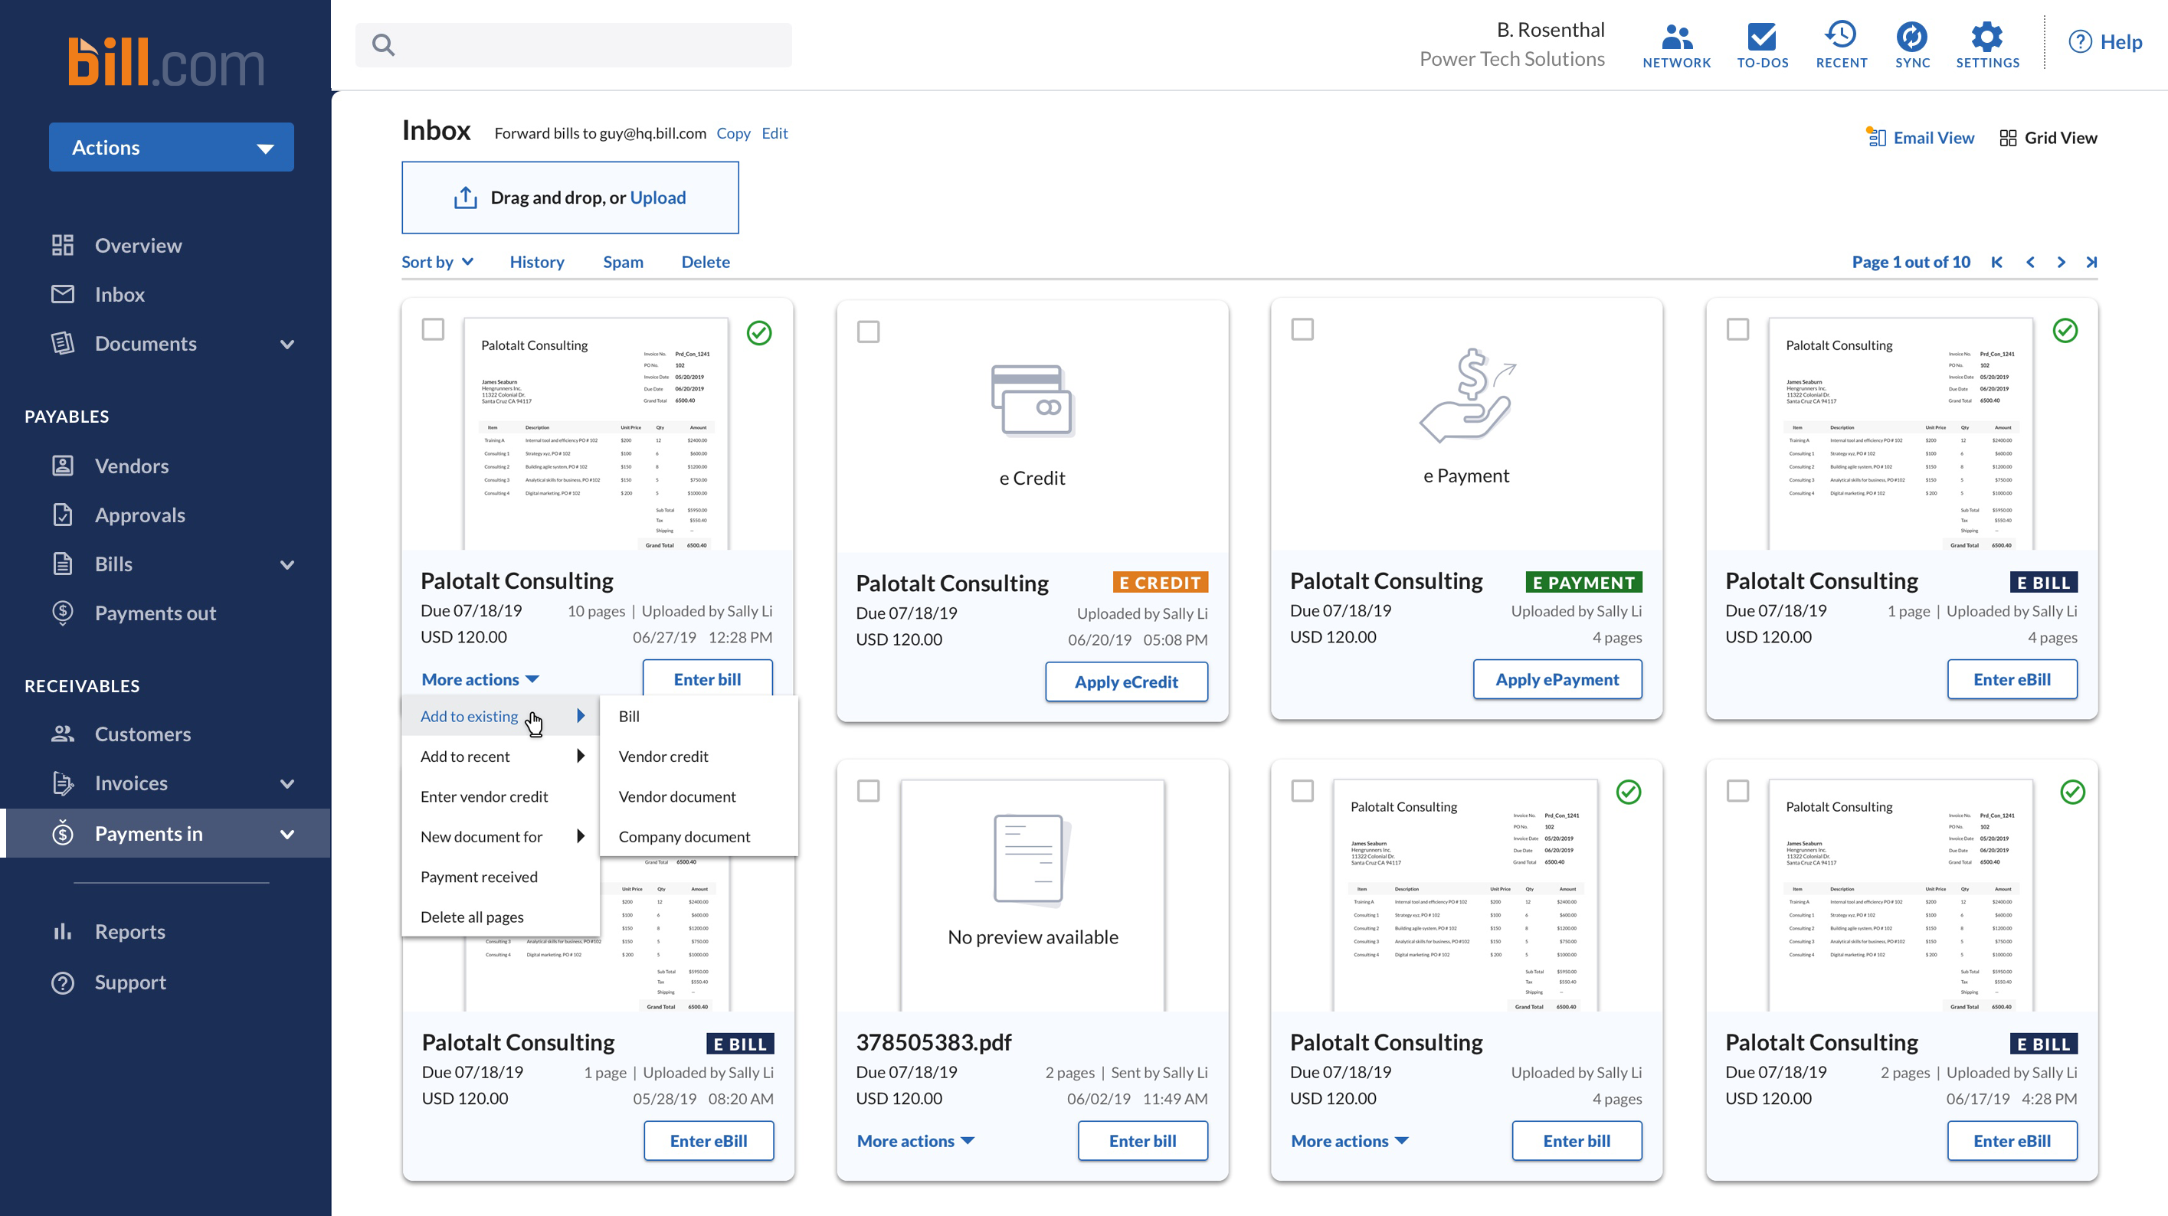Open the Help question mark icon
This screenshot has height=1216, width=2168.
click(x=2080, y=41)
